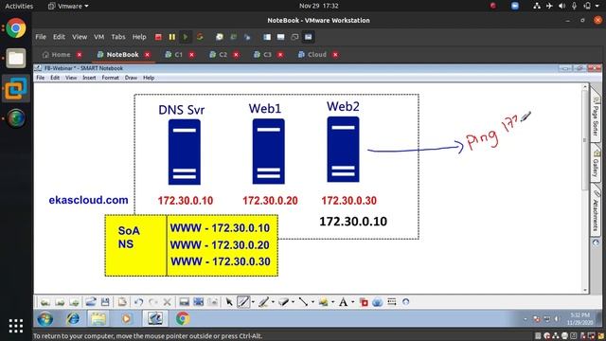Open the Pen tool style dropdown arrow

coord(253,302)
